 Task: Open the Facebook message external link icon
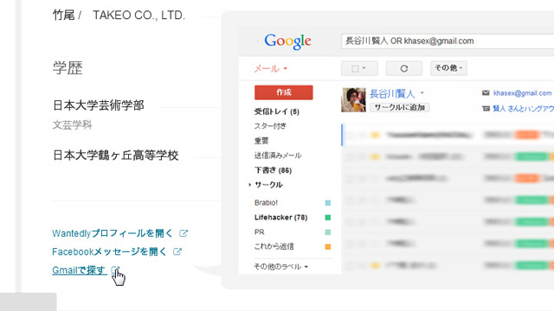click(x=177, y=251)
